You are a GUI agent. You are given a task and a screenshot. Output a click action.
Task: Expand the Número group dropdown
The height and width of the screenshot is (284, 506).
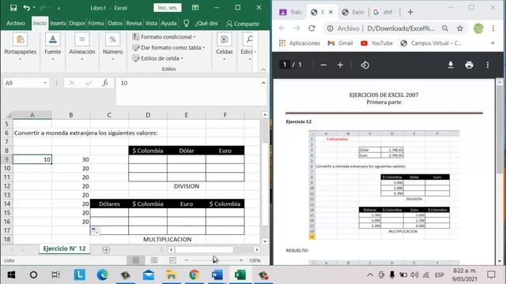[x=112, y=47]
